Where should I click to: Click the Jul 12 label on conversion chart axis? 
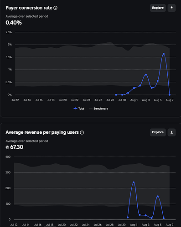click(15, 100)
